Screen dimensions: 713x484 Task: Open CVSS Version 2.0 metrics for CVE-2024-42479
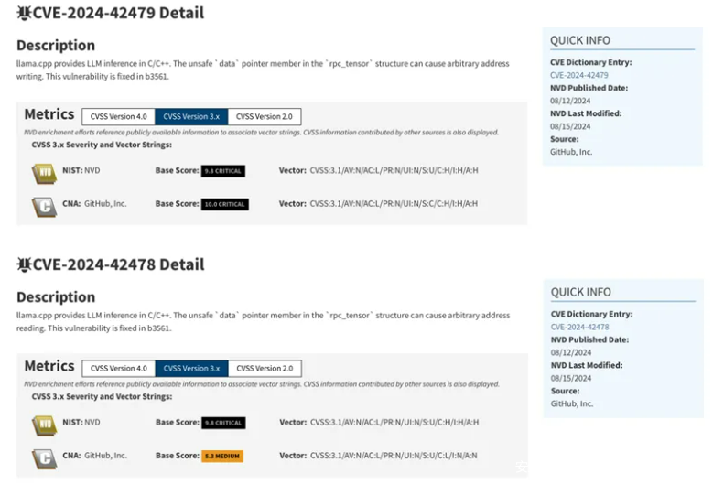point(265,116)
